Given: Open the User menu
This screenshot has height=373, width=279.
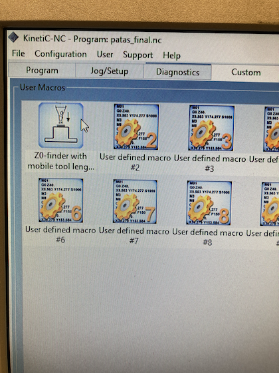Looking at the screenshot, I should (x=105, y=55).
